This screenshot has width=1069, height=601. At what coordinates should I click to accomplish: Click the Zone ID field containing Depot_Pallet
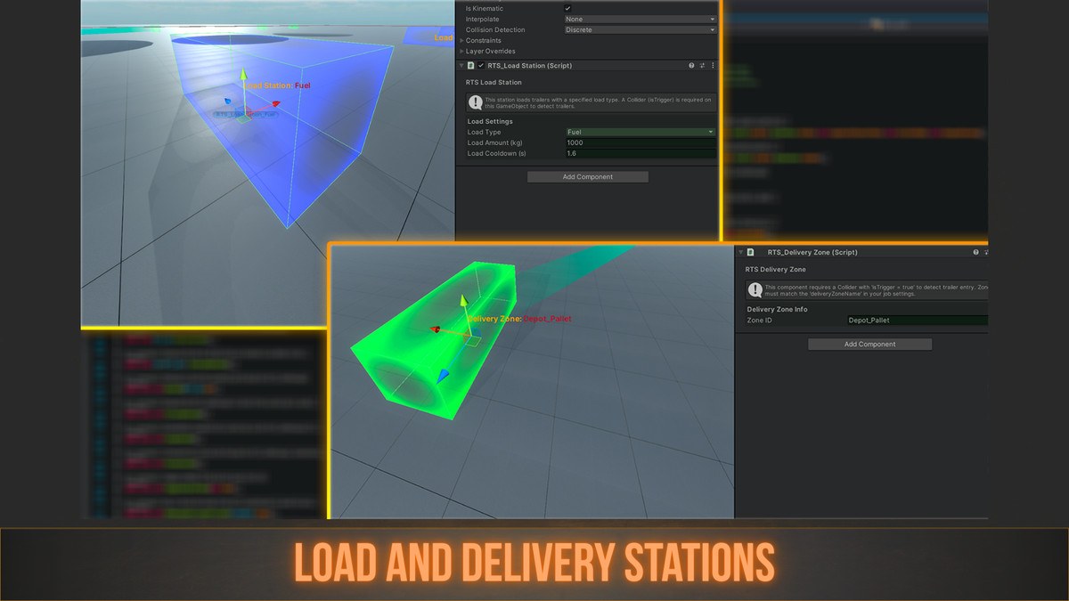(x=918, y=320)
